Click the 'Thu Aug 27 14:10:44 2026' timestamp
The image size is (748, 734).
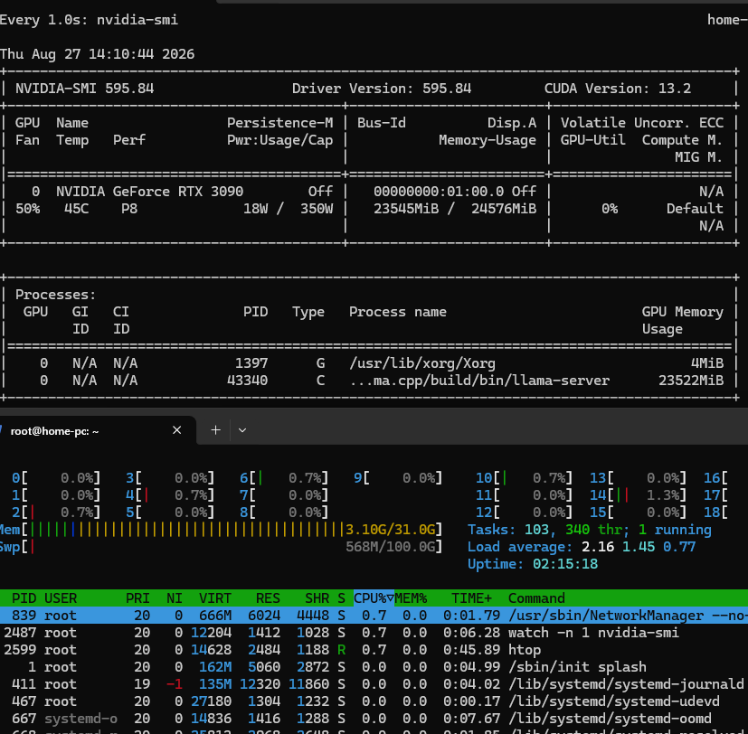tap(98, 54)
